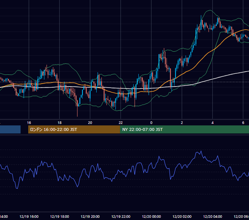Click hour label 16 on price chart axis
The image size is (249, 220).
pos(29,123)
